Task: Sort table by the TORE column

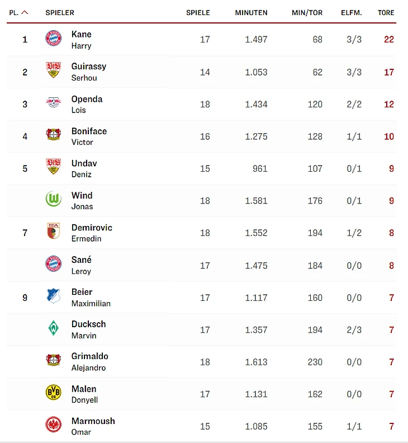Action: tap(386, 12)
